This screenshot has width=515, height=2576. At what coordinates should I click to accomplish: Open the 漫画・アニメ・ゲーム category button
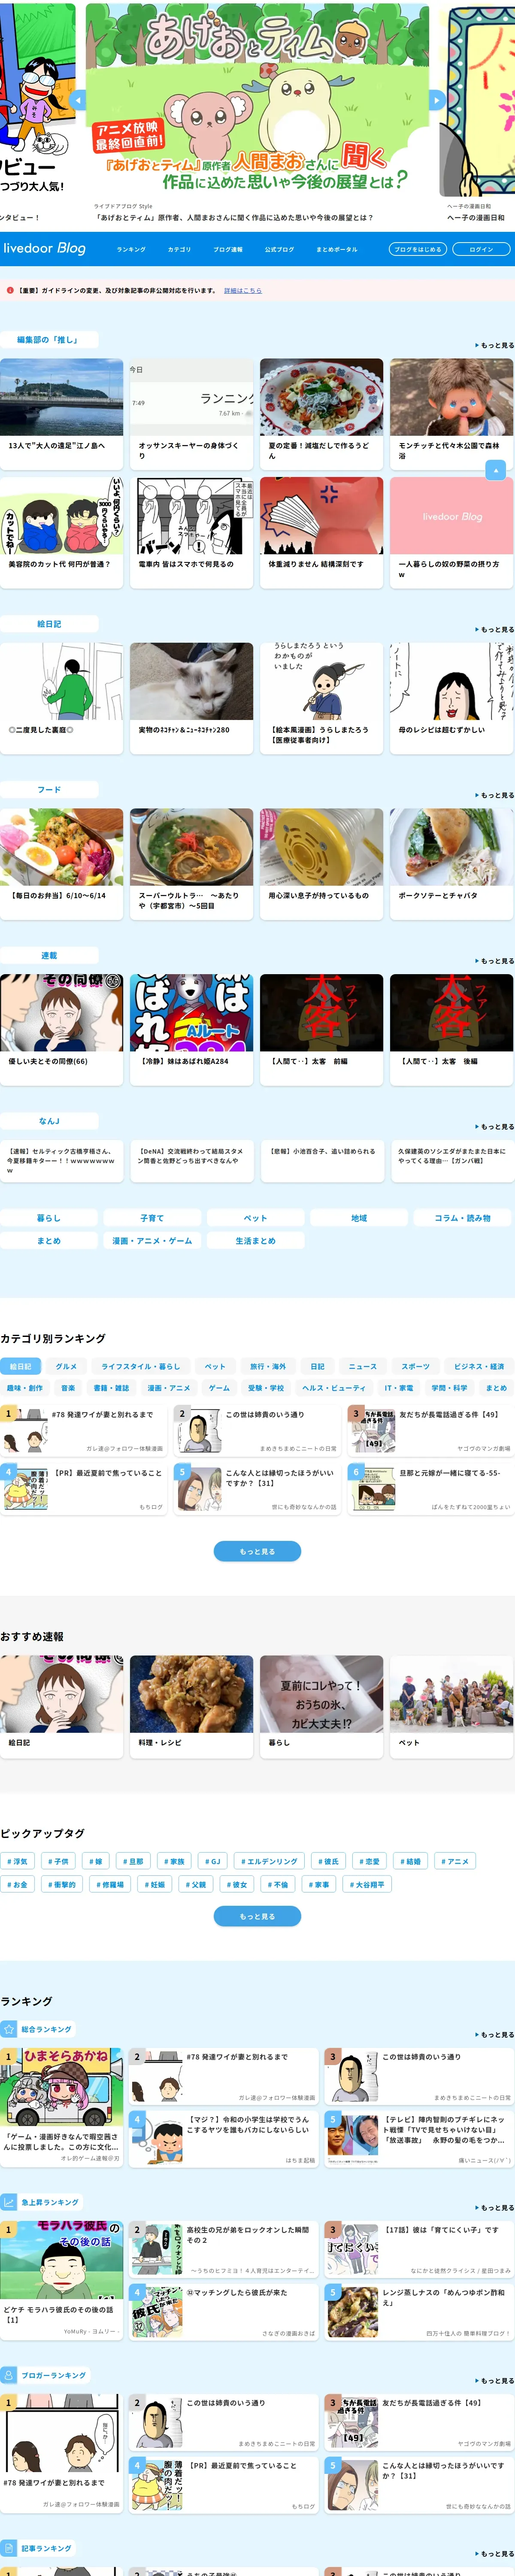152,1241
